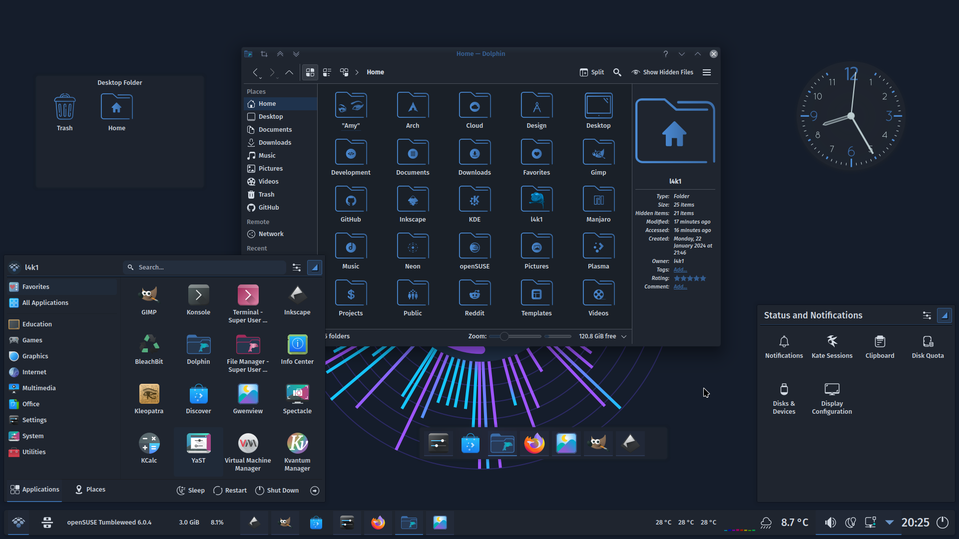Open Discover software center in menu
Screen dimensions: 959x539
coord(198,399)
